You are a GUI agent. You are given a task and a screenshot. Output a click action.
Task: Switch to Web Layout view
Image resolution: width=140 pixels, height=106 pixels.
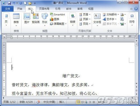(86, 102)
